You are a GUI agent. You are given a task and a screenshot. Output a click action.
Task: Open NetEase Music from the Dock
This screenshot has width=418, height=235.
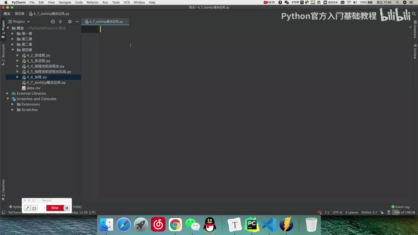click(x=158, y=225)
